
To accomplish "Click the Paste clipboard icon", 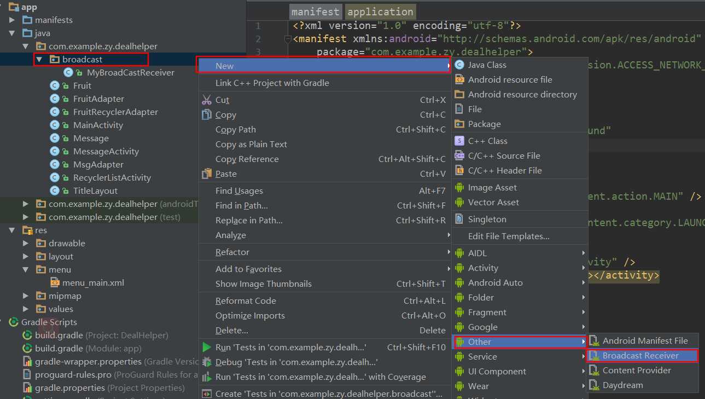I will tap(207, 174).
